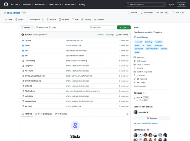
Task: Click the dev folder icon
Action: (x=23, y=51)
